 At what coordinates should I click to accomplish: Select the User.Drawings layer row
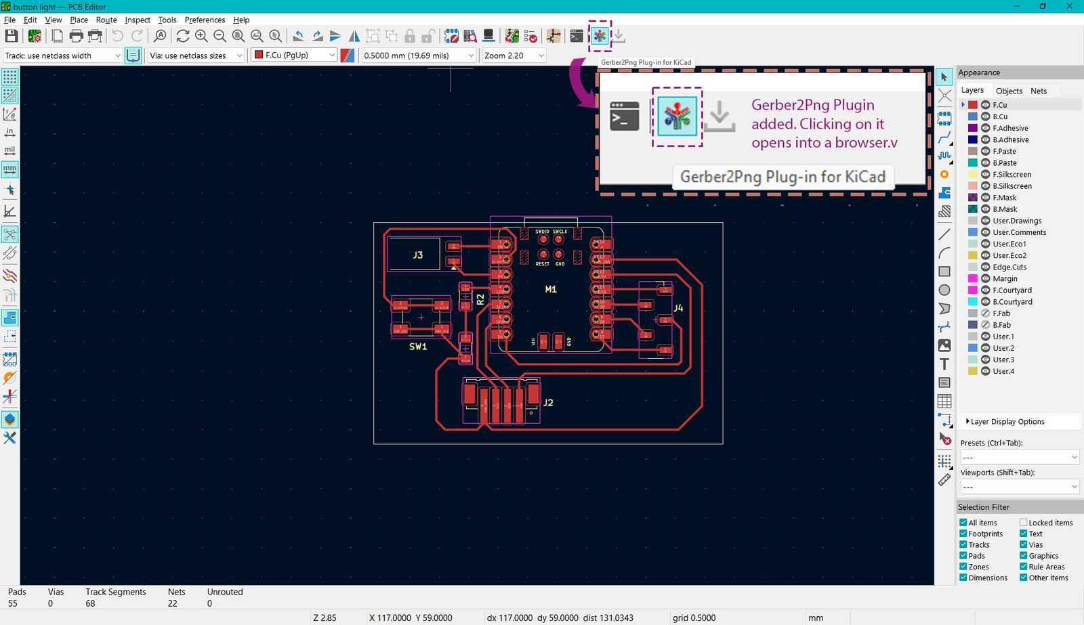[1020, 221]
